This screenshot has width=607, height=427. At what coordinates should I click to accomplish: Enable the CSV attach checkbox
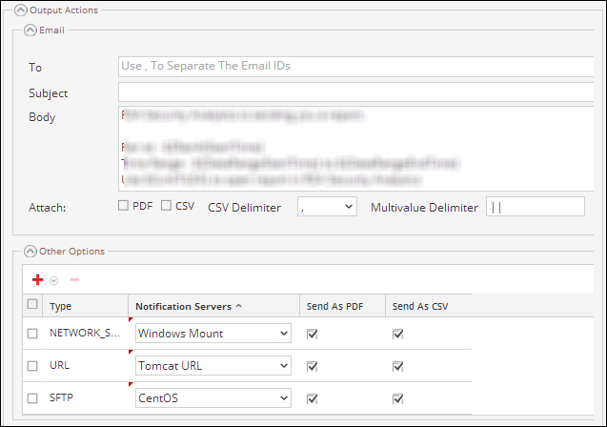(166, 206)
